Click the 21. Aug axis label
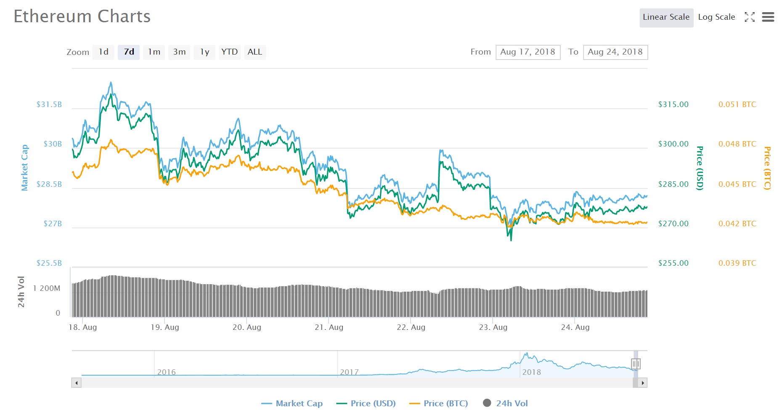 click(x=329, y=327)
